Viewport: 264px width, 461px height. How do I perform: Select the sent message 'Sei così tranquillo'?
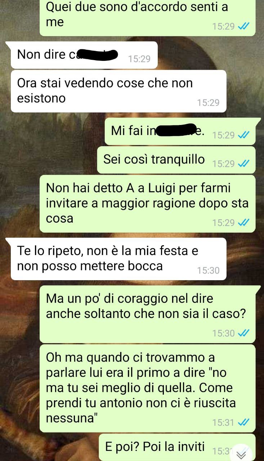176,160
